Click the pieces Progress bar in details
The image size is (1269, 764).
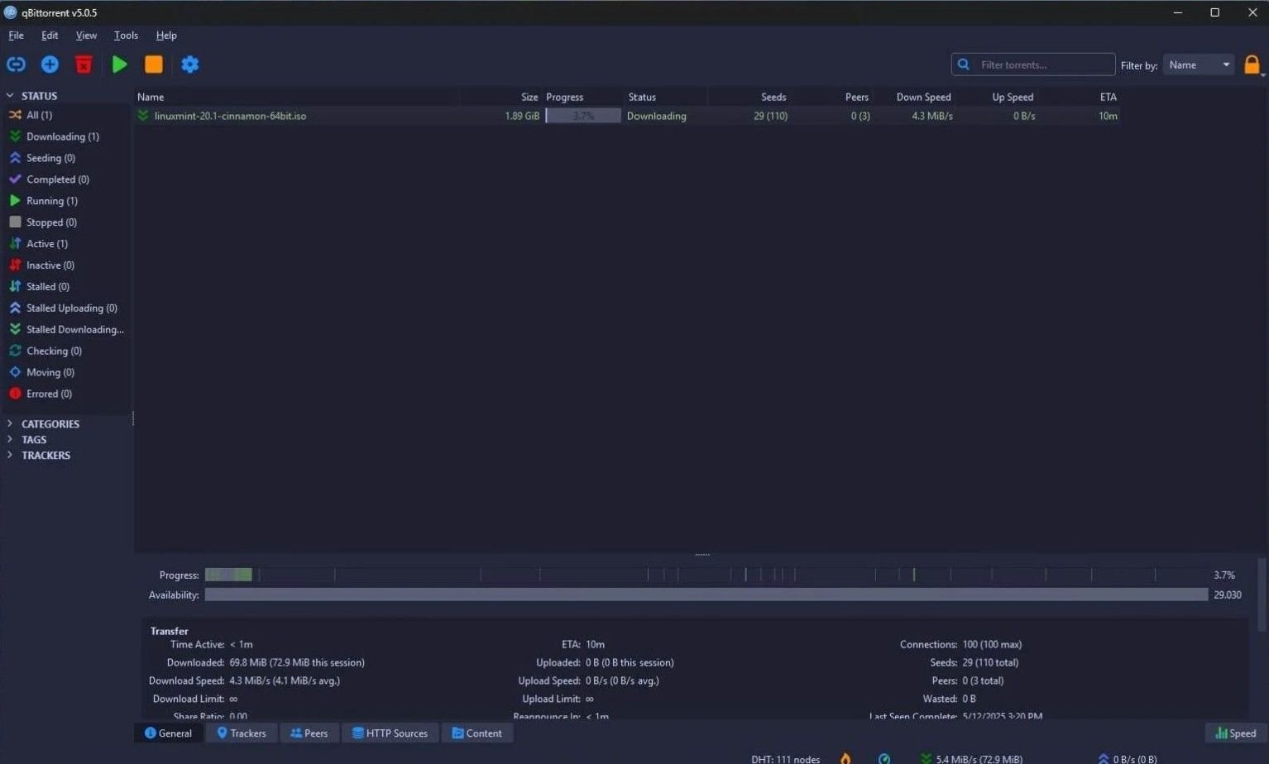(706, 575)
